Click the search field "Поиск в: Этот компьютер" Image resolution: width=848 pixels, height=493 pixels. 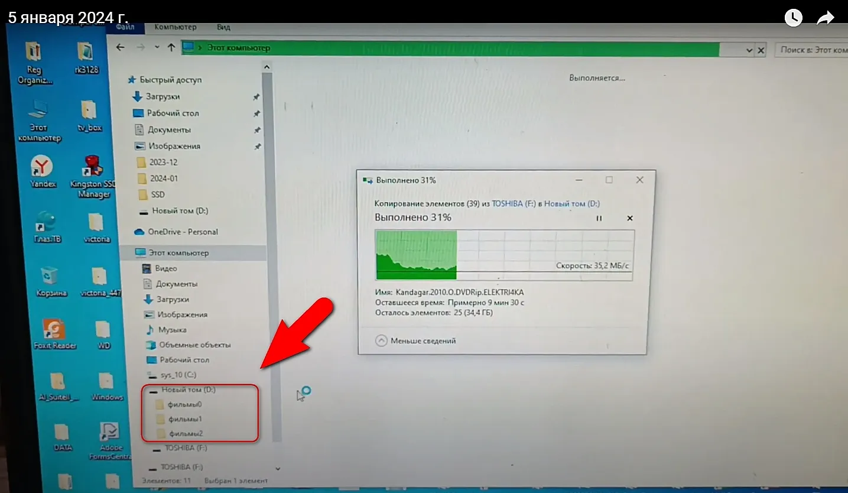pos(813,50)
